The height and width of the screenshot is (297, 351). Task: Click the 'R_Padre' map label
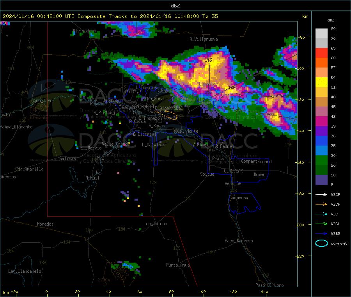click(223, 146)
